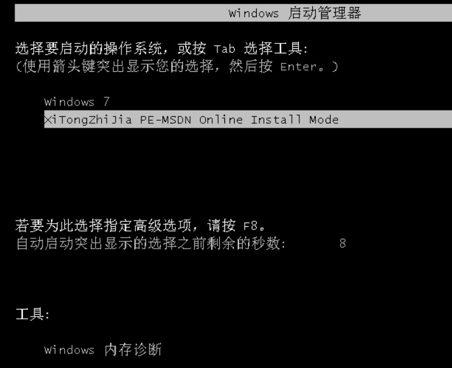Click the XiTongZhiJia name in highlighted row
The height and width of the screenshot is (368, 452).
88,119
